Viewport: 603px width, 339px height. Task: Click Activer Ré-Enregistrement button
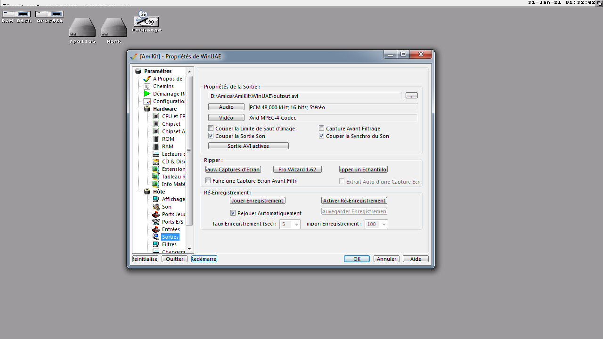[x=354, y=201]
